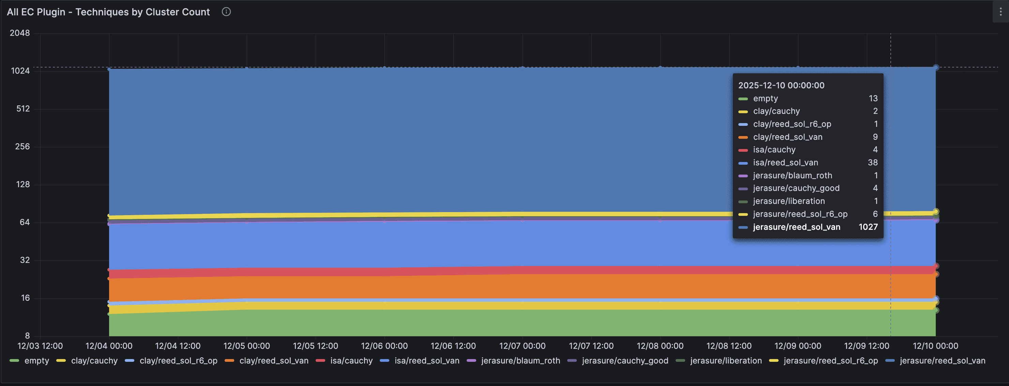Isolate jerasure/cauchy_good legend series

625,360
